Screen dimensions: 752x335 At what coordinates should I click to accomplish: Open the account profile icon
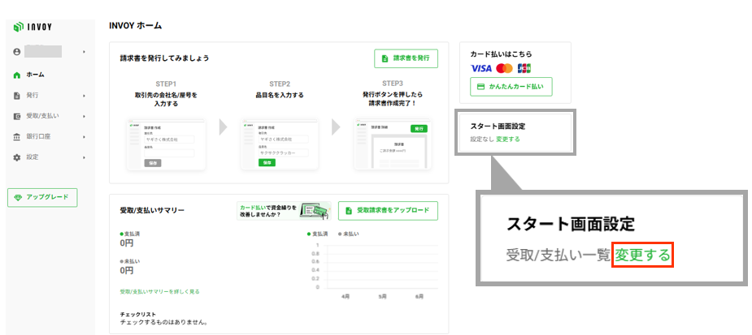point(17,52)
